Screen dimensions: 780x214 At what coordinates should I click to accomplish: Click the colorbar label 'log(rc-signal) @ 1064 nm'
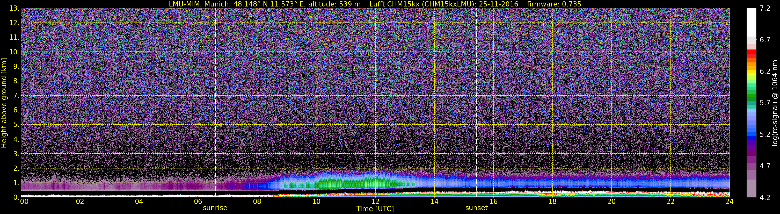tap(775, 103)
